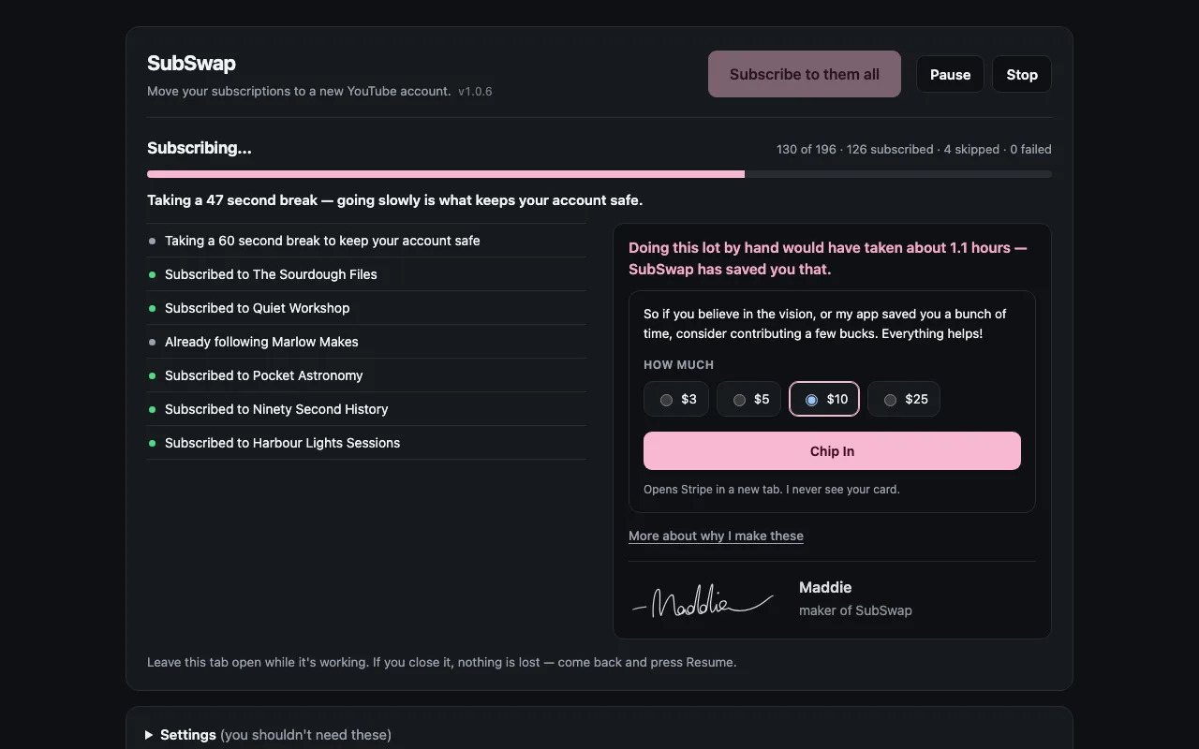Pick the $25 contribution option
The width and height of the screenshot is (1199, 749).
tap(904, 399)
